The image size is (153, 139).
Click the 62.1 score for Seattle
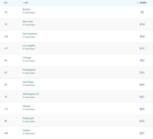tap(142, 133)
